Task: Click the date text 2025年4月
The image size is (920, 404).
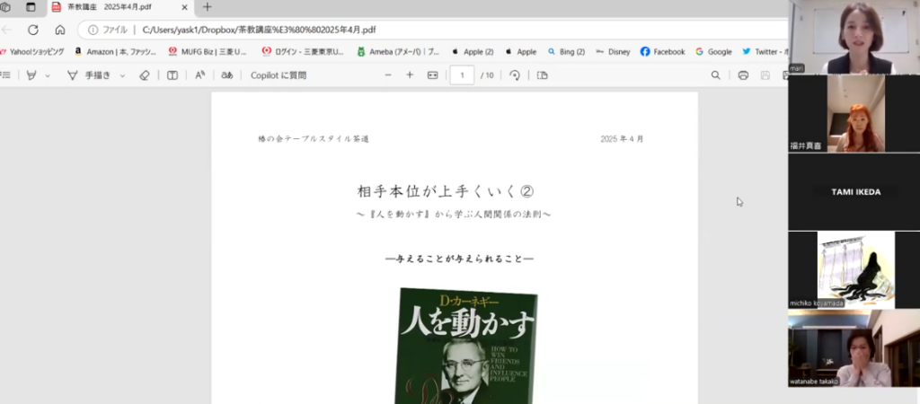Action: pyautogui.click(x=622, y=139)
